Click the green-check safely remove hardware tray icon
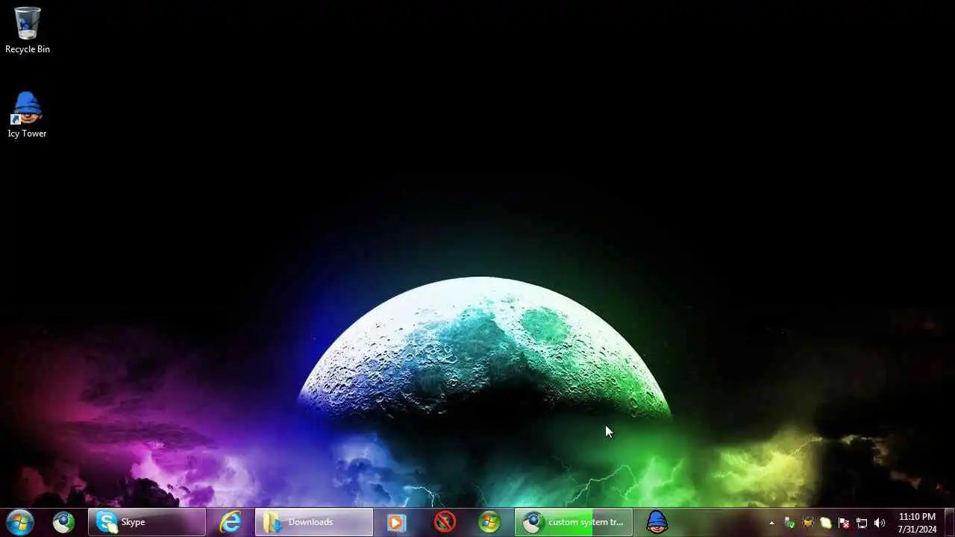 coord(789,523)
